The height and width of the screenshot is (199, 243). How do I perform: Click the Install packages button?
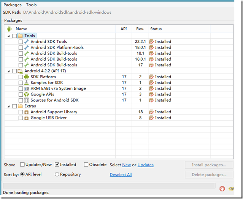tap(209, 165)
